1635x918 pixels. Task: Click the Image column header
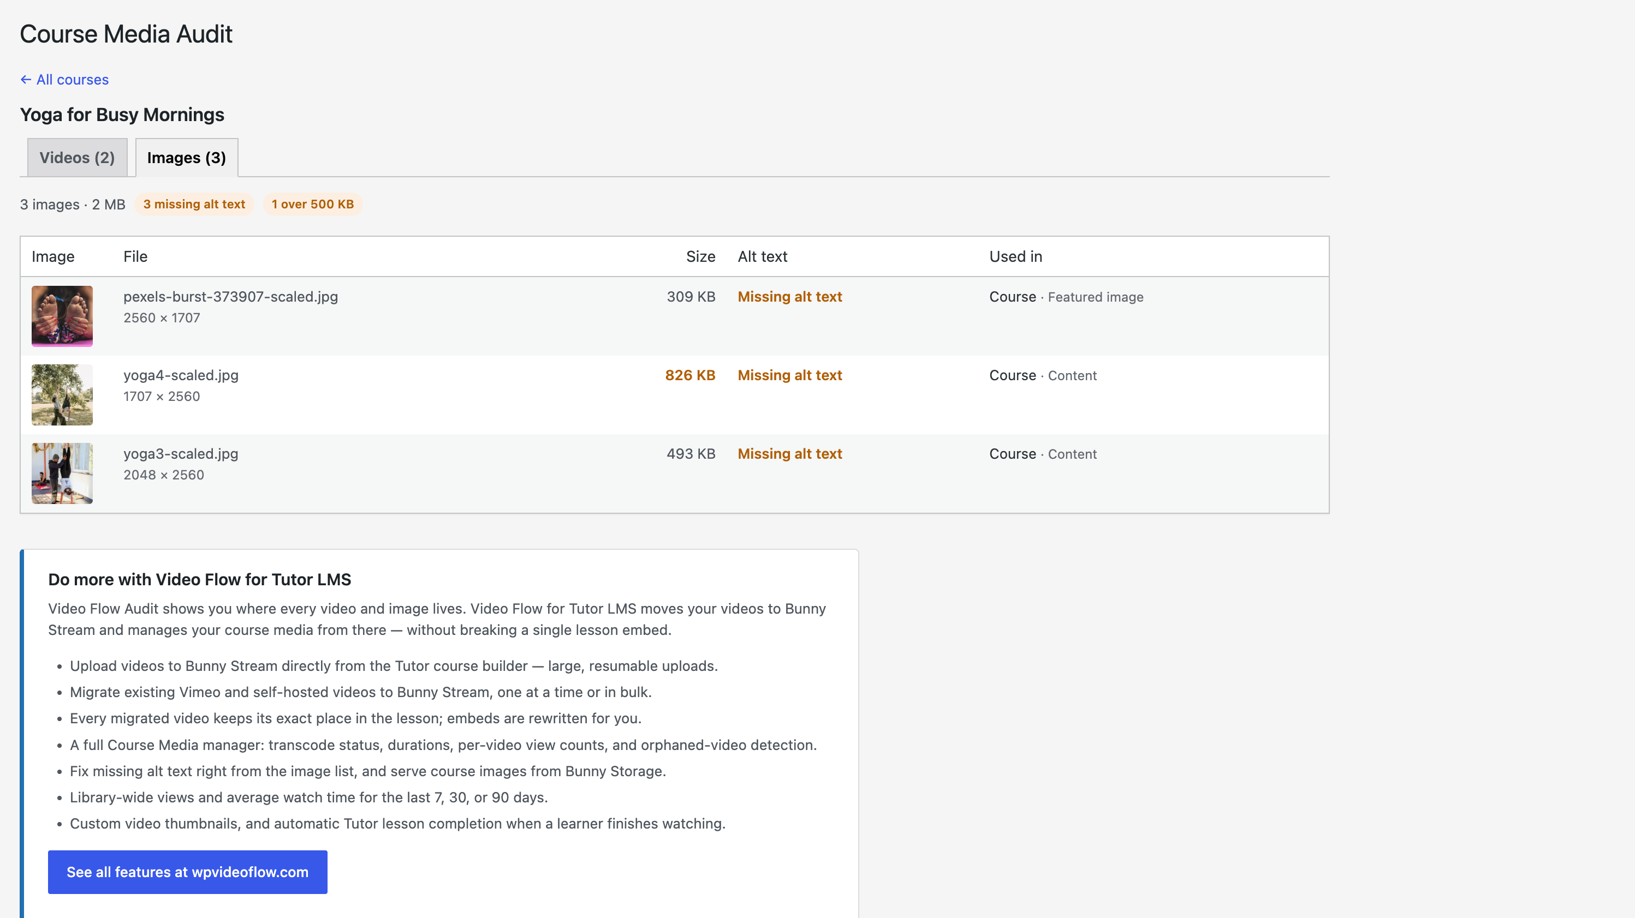[53, 256]
